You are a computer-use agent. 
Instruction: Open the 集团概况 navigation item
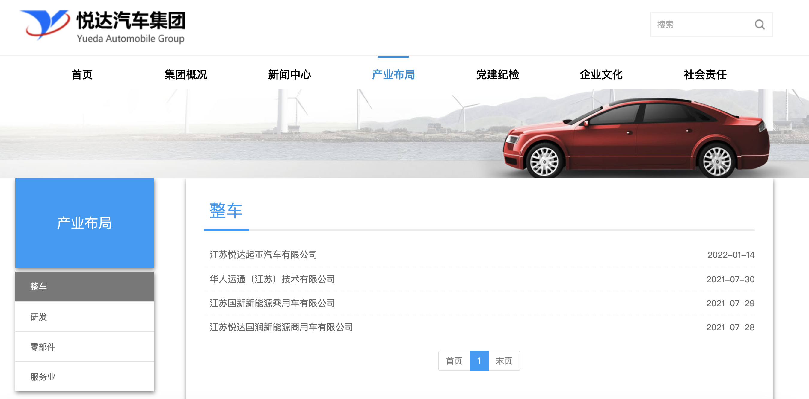click(x=186, y=74)
